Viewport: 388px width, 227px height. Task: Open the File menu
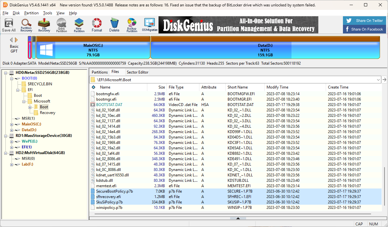pos(5,13)
